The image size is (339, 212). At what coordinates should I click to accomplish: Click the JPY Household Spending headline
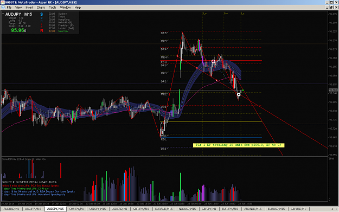tap(34, 195)
